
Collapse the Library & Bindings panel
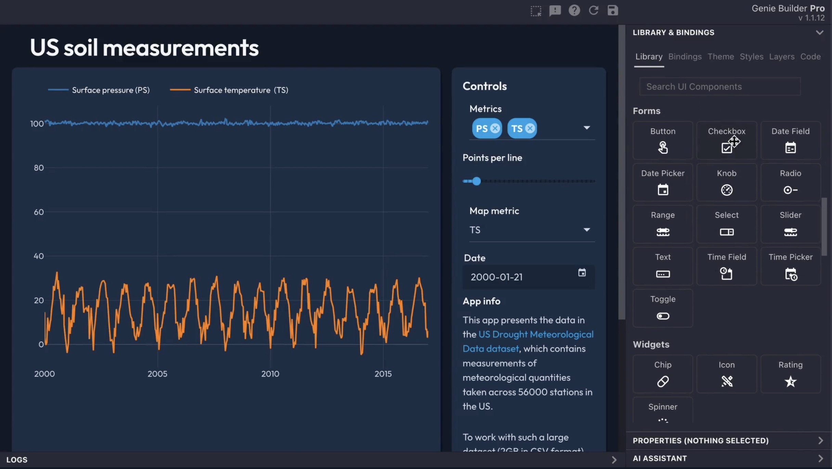click(x=820, y=32)
